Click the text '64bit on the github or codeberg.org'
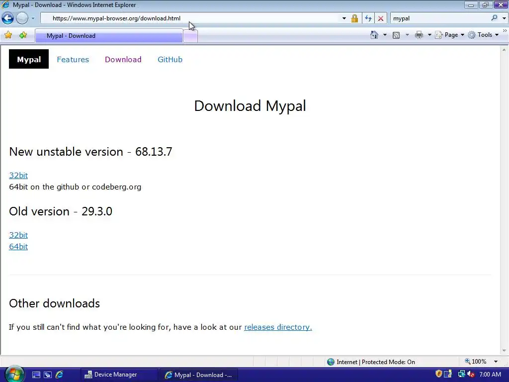Viewport: 509px width, 382px height. 75,187
